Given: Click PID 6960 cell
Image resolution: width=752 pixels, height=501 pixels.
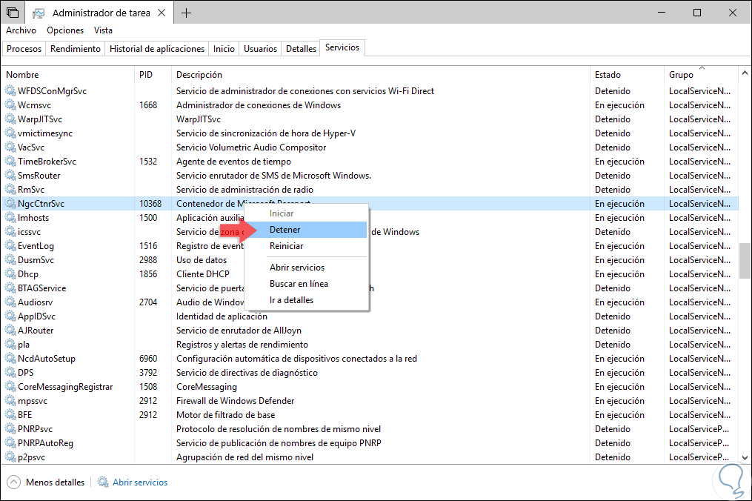Looking at the screenshot, I should 148,359.
